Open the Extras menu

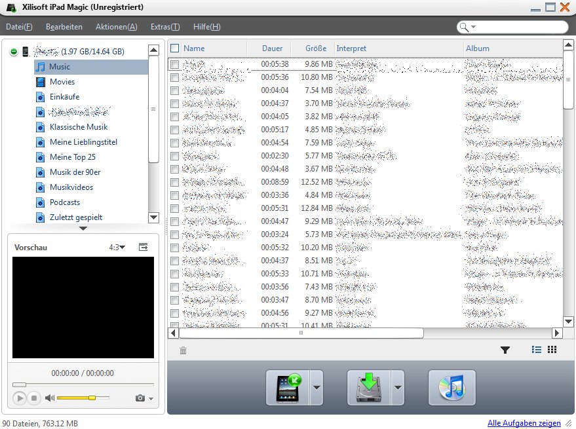tap(164, 27)
